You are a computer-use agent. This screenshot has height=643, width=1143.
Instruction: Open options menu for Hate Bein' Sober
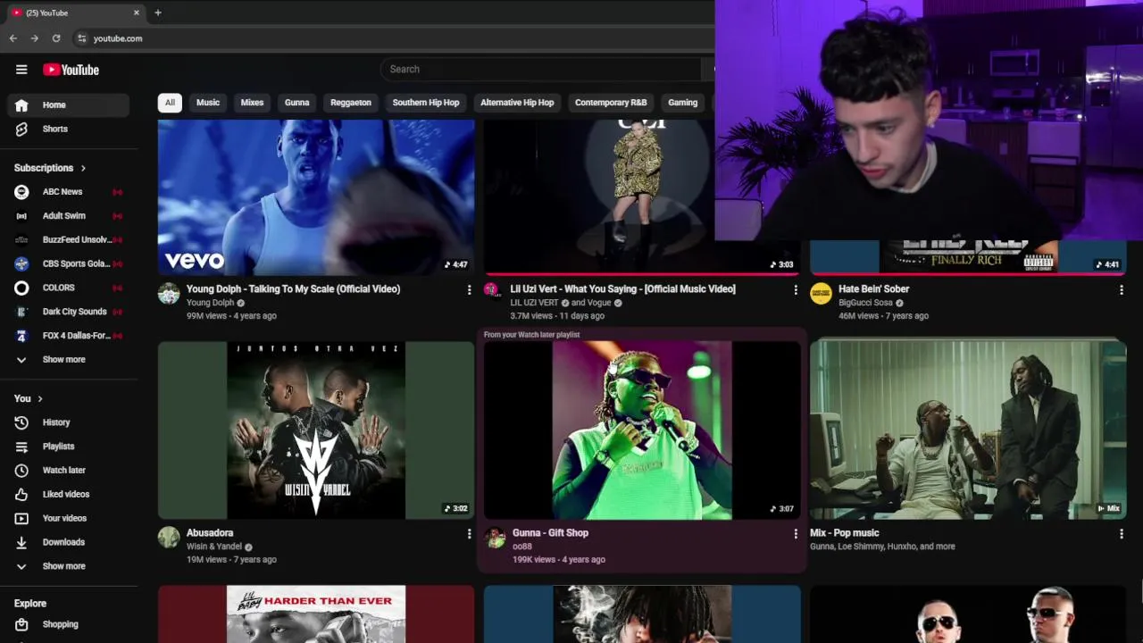[x=1121, y=289]
